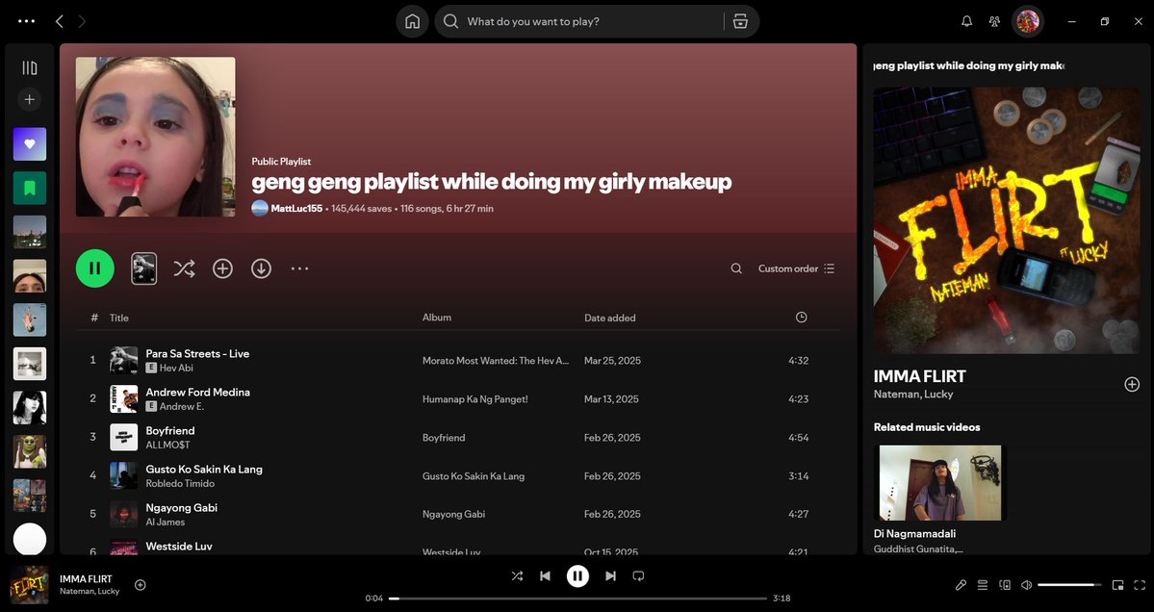Image resolution: width=1154 pixels, height=612 pixels.
Task: Open album Morato Most Wanted
Action: (496, 361)
